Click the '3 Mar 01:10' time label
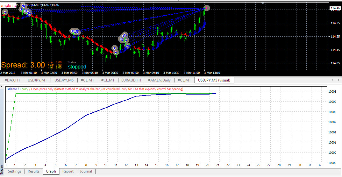342x177 pixels. point(29,73)
